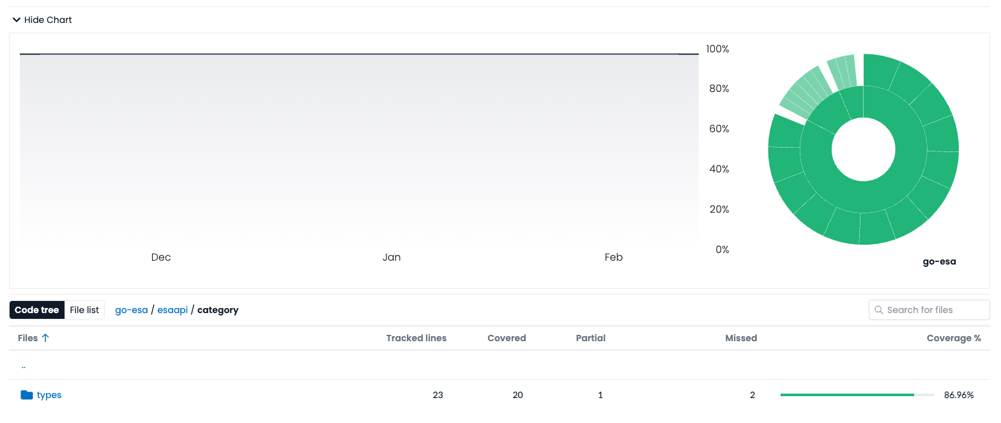This screenshot has width=1001, height=423.
Task: Switch to File list view
Action: (x=84, y=310)
